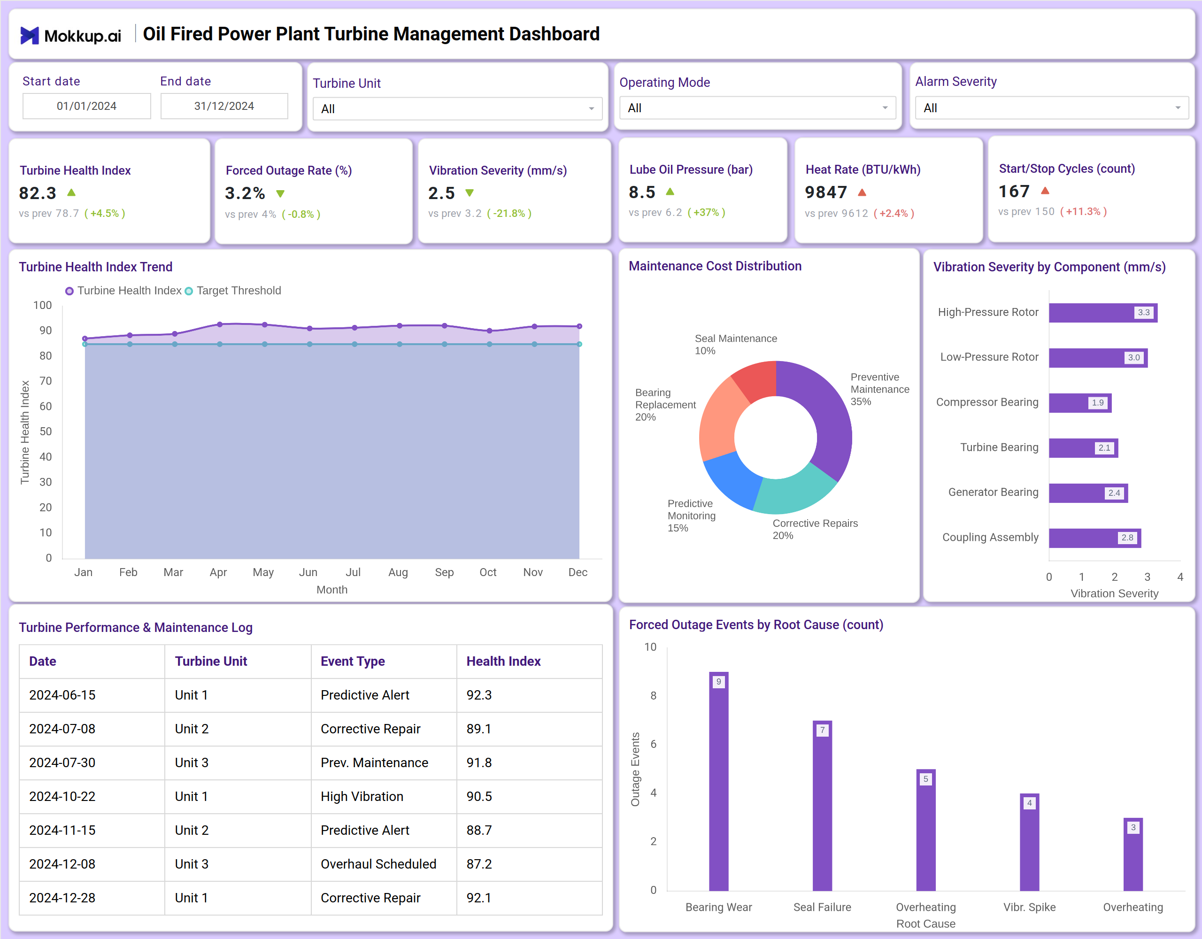Screen dimensions: 1202x939
Task: Click the (+11.3%) change value
Action: point(1083,212)
